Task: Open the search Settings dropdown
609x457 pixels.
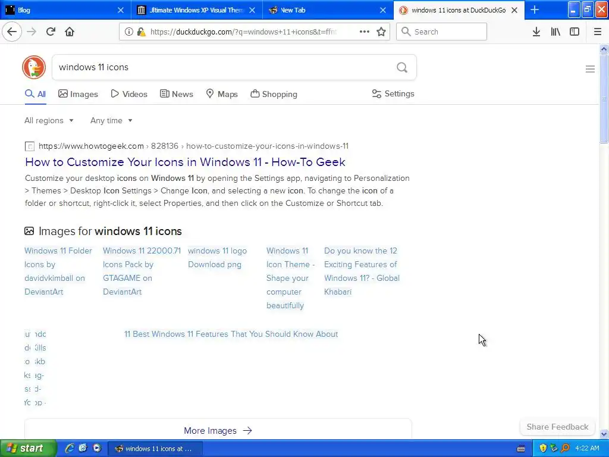Action: click(x=393, y=93)
